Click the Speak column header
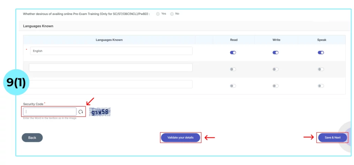 point(322,40)
